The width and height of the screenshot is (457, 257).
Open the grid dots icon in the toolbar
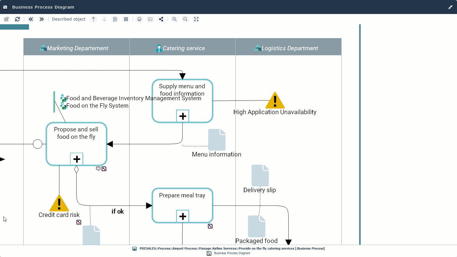tap(126, 19)
